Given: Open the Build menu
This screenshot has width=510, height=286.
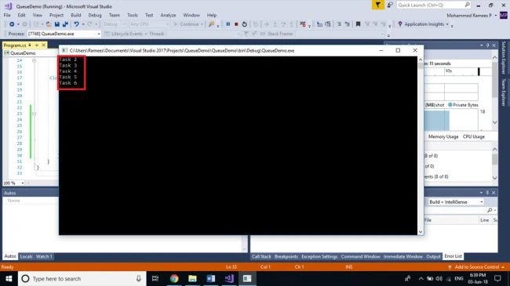Looking at the screenshot, I should pos(76,15).
